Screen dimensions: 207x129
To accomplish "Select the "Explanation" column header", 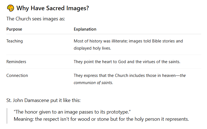I will coord(85,29).
